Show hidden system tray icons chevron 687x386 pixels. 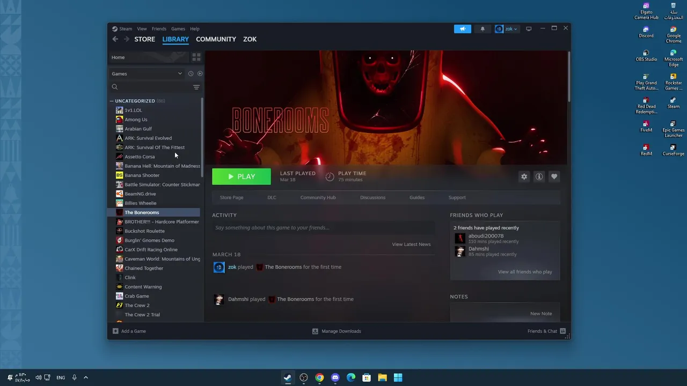85,377
